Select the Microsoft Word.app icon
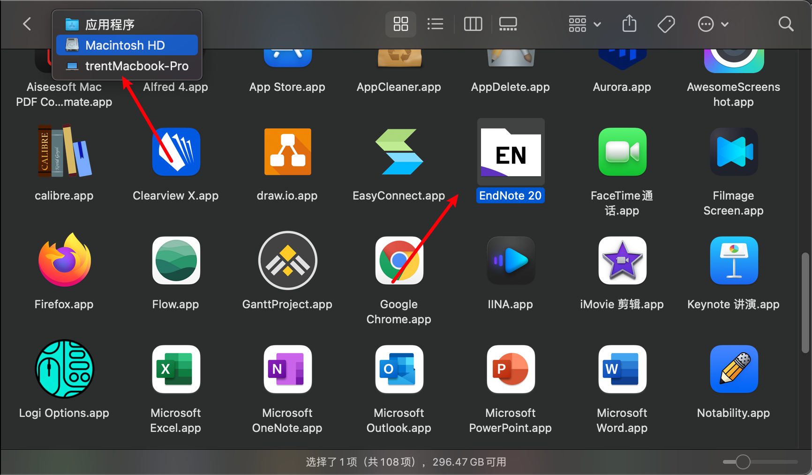The width and height of the screenshot is (812, 475). click(x=622, y=369)
